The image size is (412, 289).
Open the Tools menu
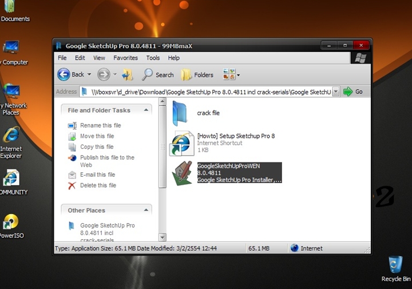coord(153,58)
